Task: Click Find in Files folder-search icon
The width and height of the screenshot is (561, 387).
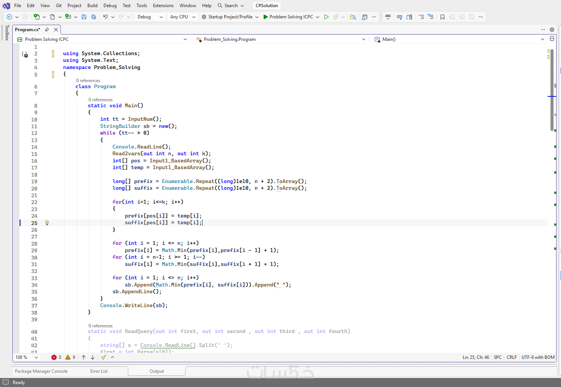Action: coord(353,17)
